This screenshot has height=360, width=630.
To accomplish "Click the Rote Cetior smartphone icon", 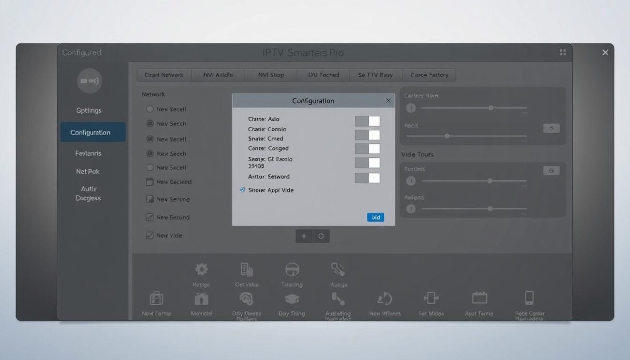I will click(x=529, y=298).
